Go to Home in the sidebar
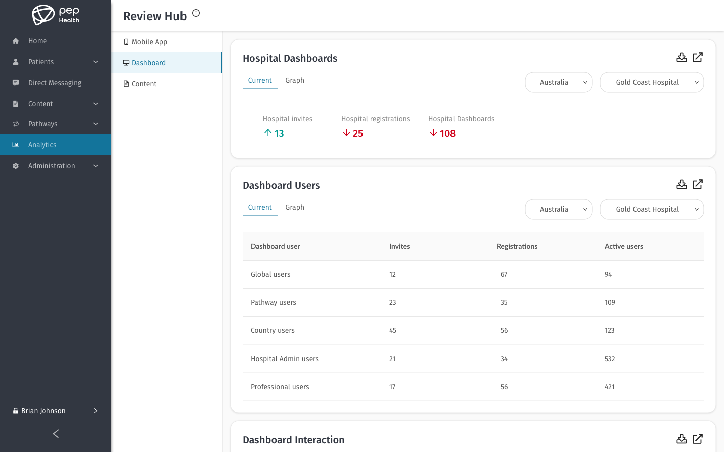 pos(55,41)
